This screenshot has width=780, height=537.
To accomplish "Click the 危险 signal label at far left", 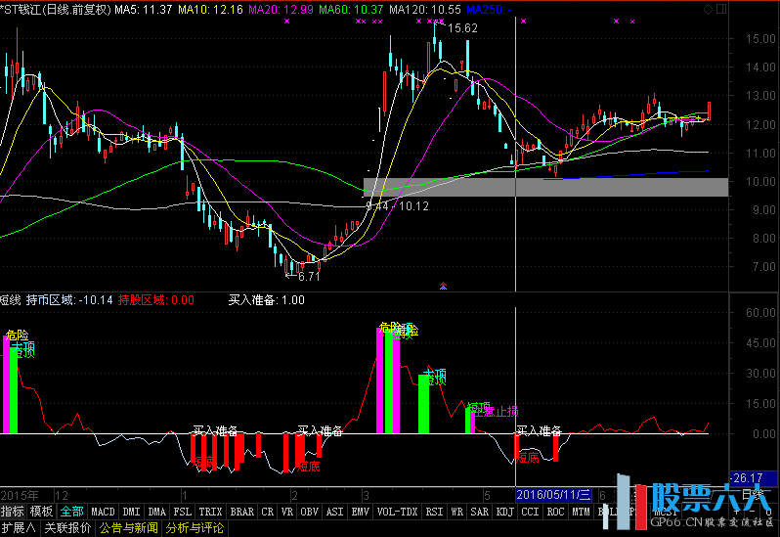I will click(x=17, y=336).
